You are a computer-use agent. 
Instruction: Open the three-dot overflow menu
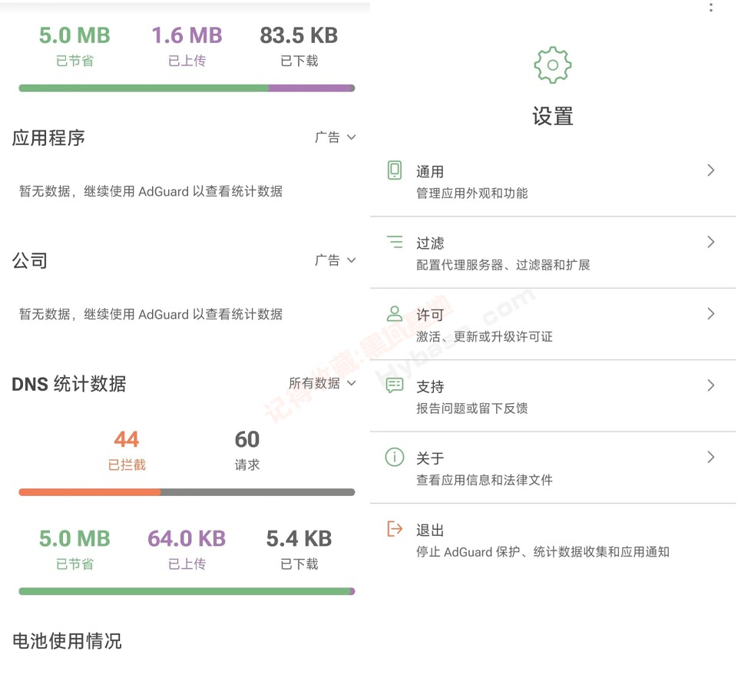tap(711, 8)
